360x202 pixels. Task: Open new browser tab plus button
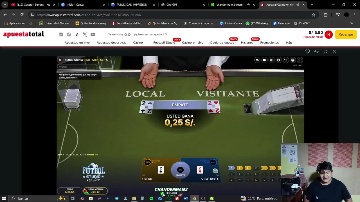tap(312, 5)
